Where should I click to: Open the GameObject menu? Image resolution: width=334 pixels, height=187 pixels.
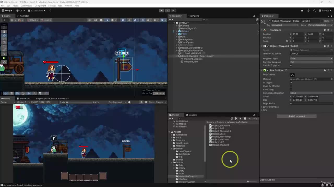[27, 6]
